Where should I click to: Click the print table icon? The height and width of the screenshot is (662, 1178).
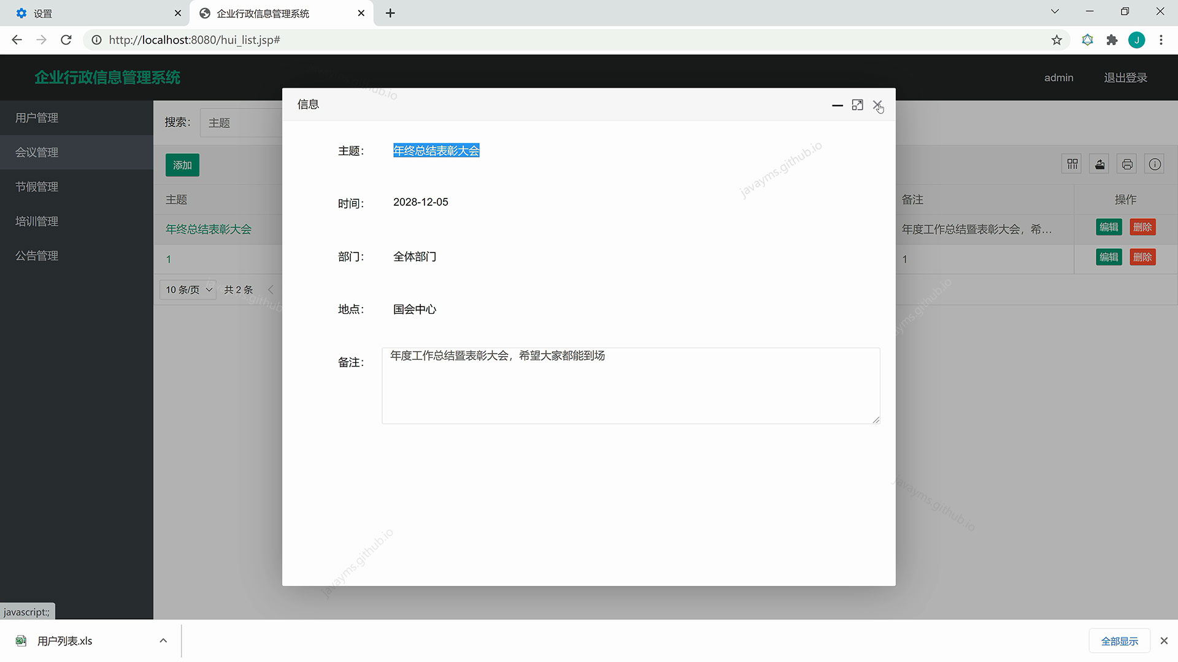(1127, 164)
